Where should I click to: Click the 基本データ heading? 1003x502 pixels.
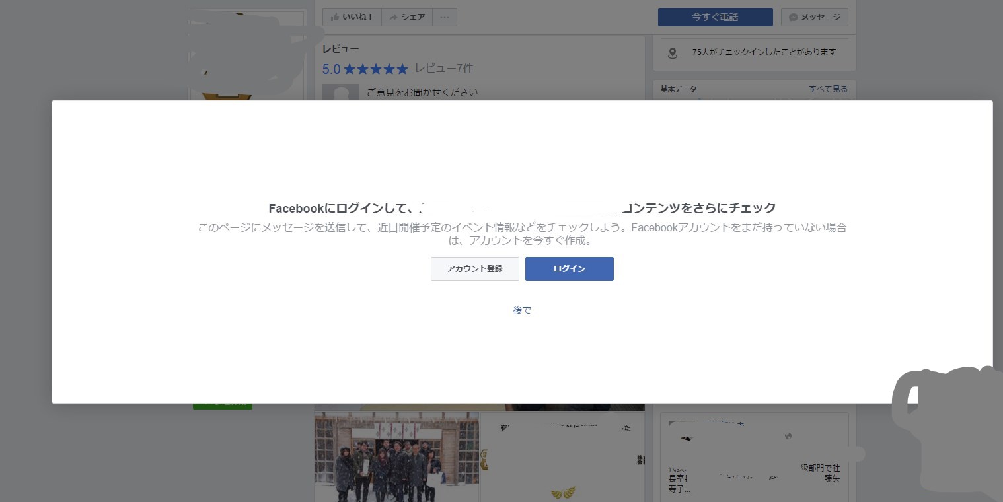pyautogui.click(x=679, y=89)
